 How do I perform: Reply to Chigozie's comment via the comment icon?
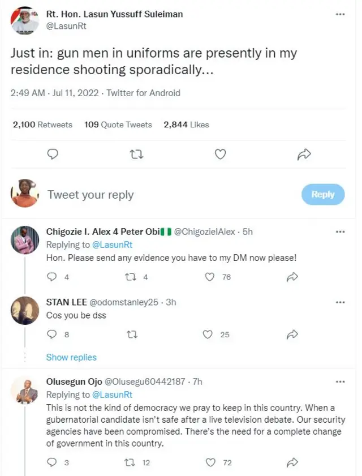pyautogui.click(x=52, y=277)
